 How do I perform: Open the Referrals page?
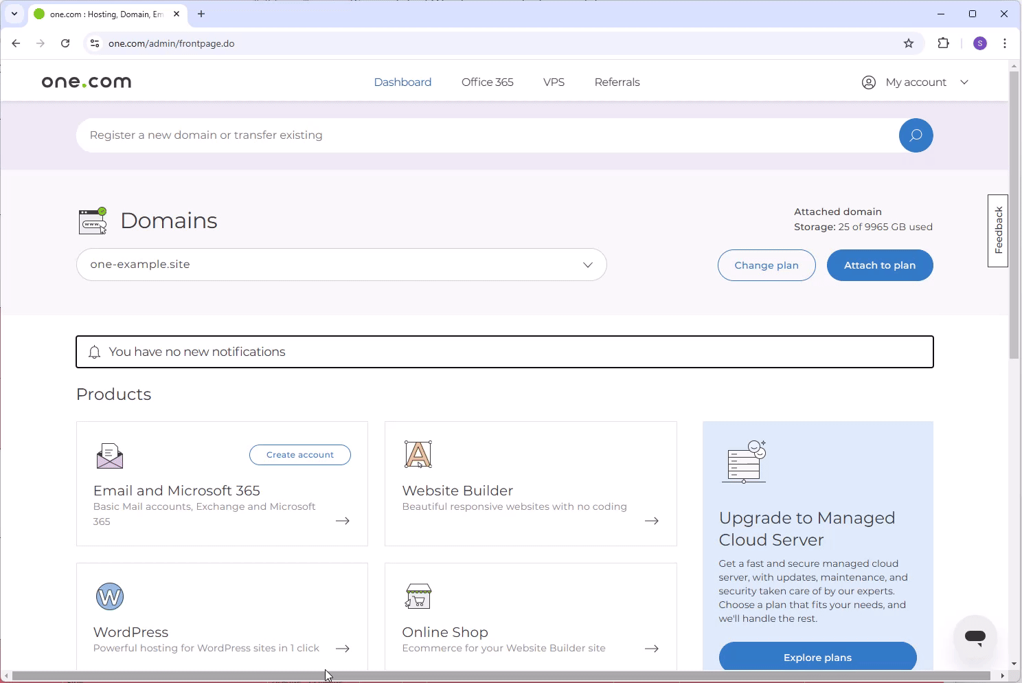617,82
